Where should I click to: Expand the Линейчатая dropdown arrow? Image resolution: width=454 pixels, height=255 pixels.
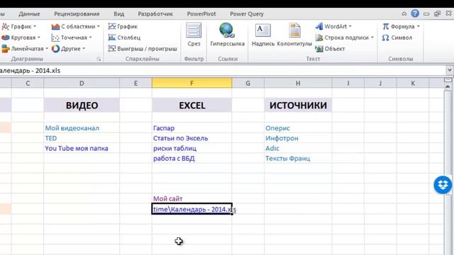(x=47, y=49)
